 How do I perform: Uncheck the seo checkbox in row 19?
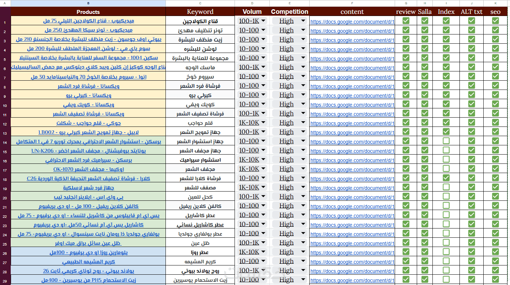[x=495, y=187]
